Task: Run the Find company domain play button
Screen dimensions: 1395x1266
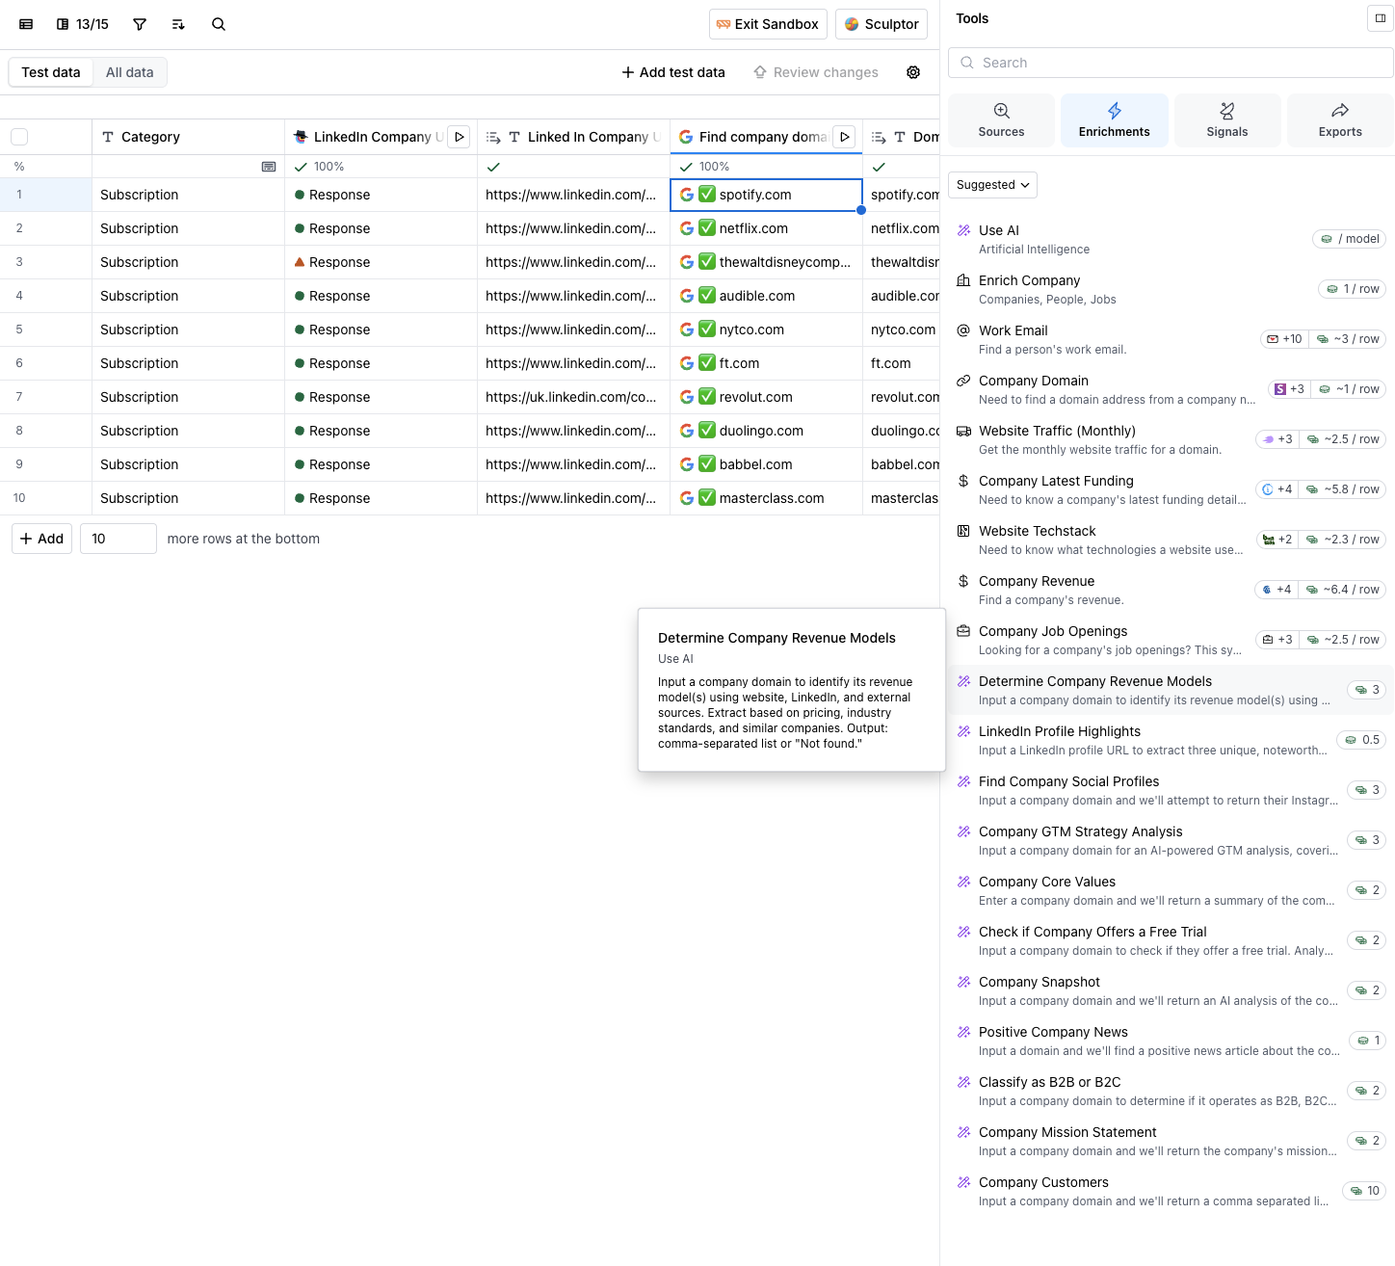Action: point(845,137)
